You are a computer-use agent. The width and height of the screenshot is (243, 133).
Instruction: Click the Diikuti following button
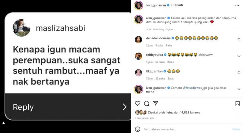point(178,5)
